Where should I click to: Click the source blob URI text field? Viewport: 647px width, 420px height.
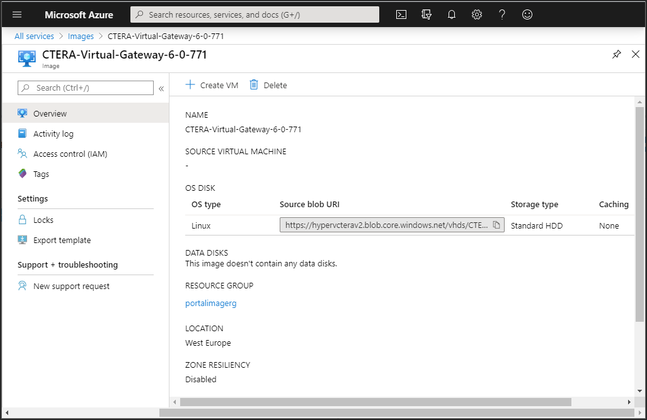392,225
